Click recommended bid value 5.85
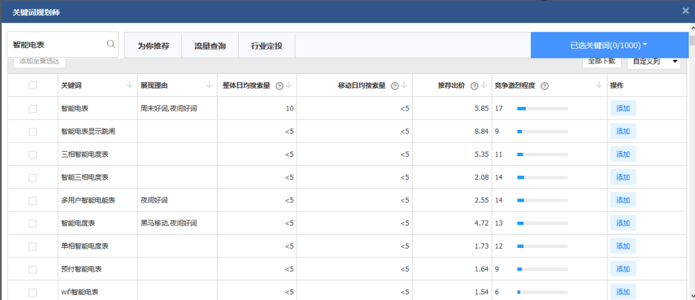This screenshot has width=695, height=300. tap(481, 109)
